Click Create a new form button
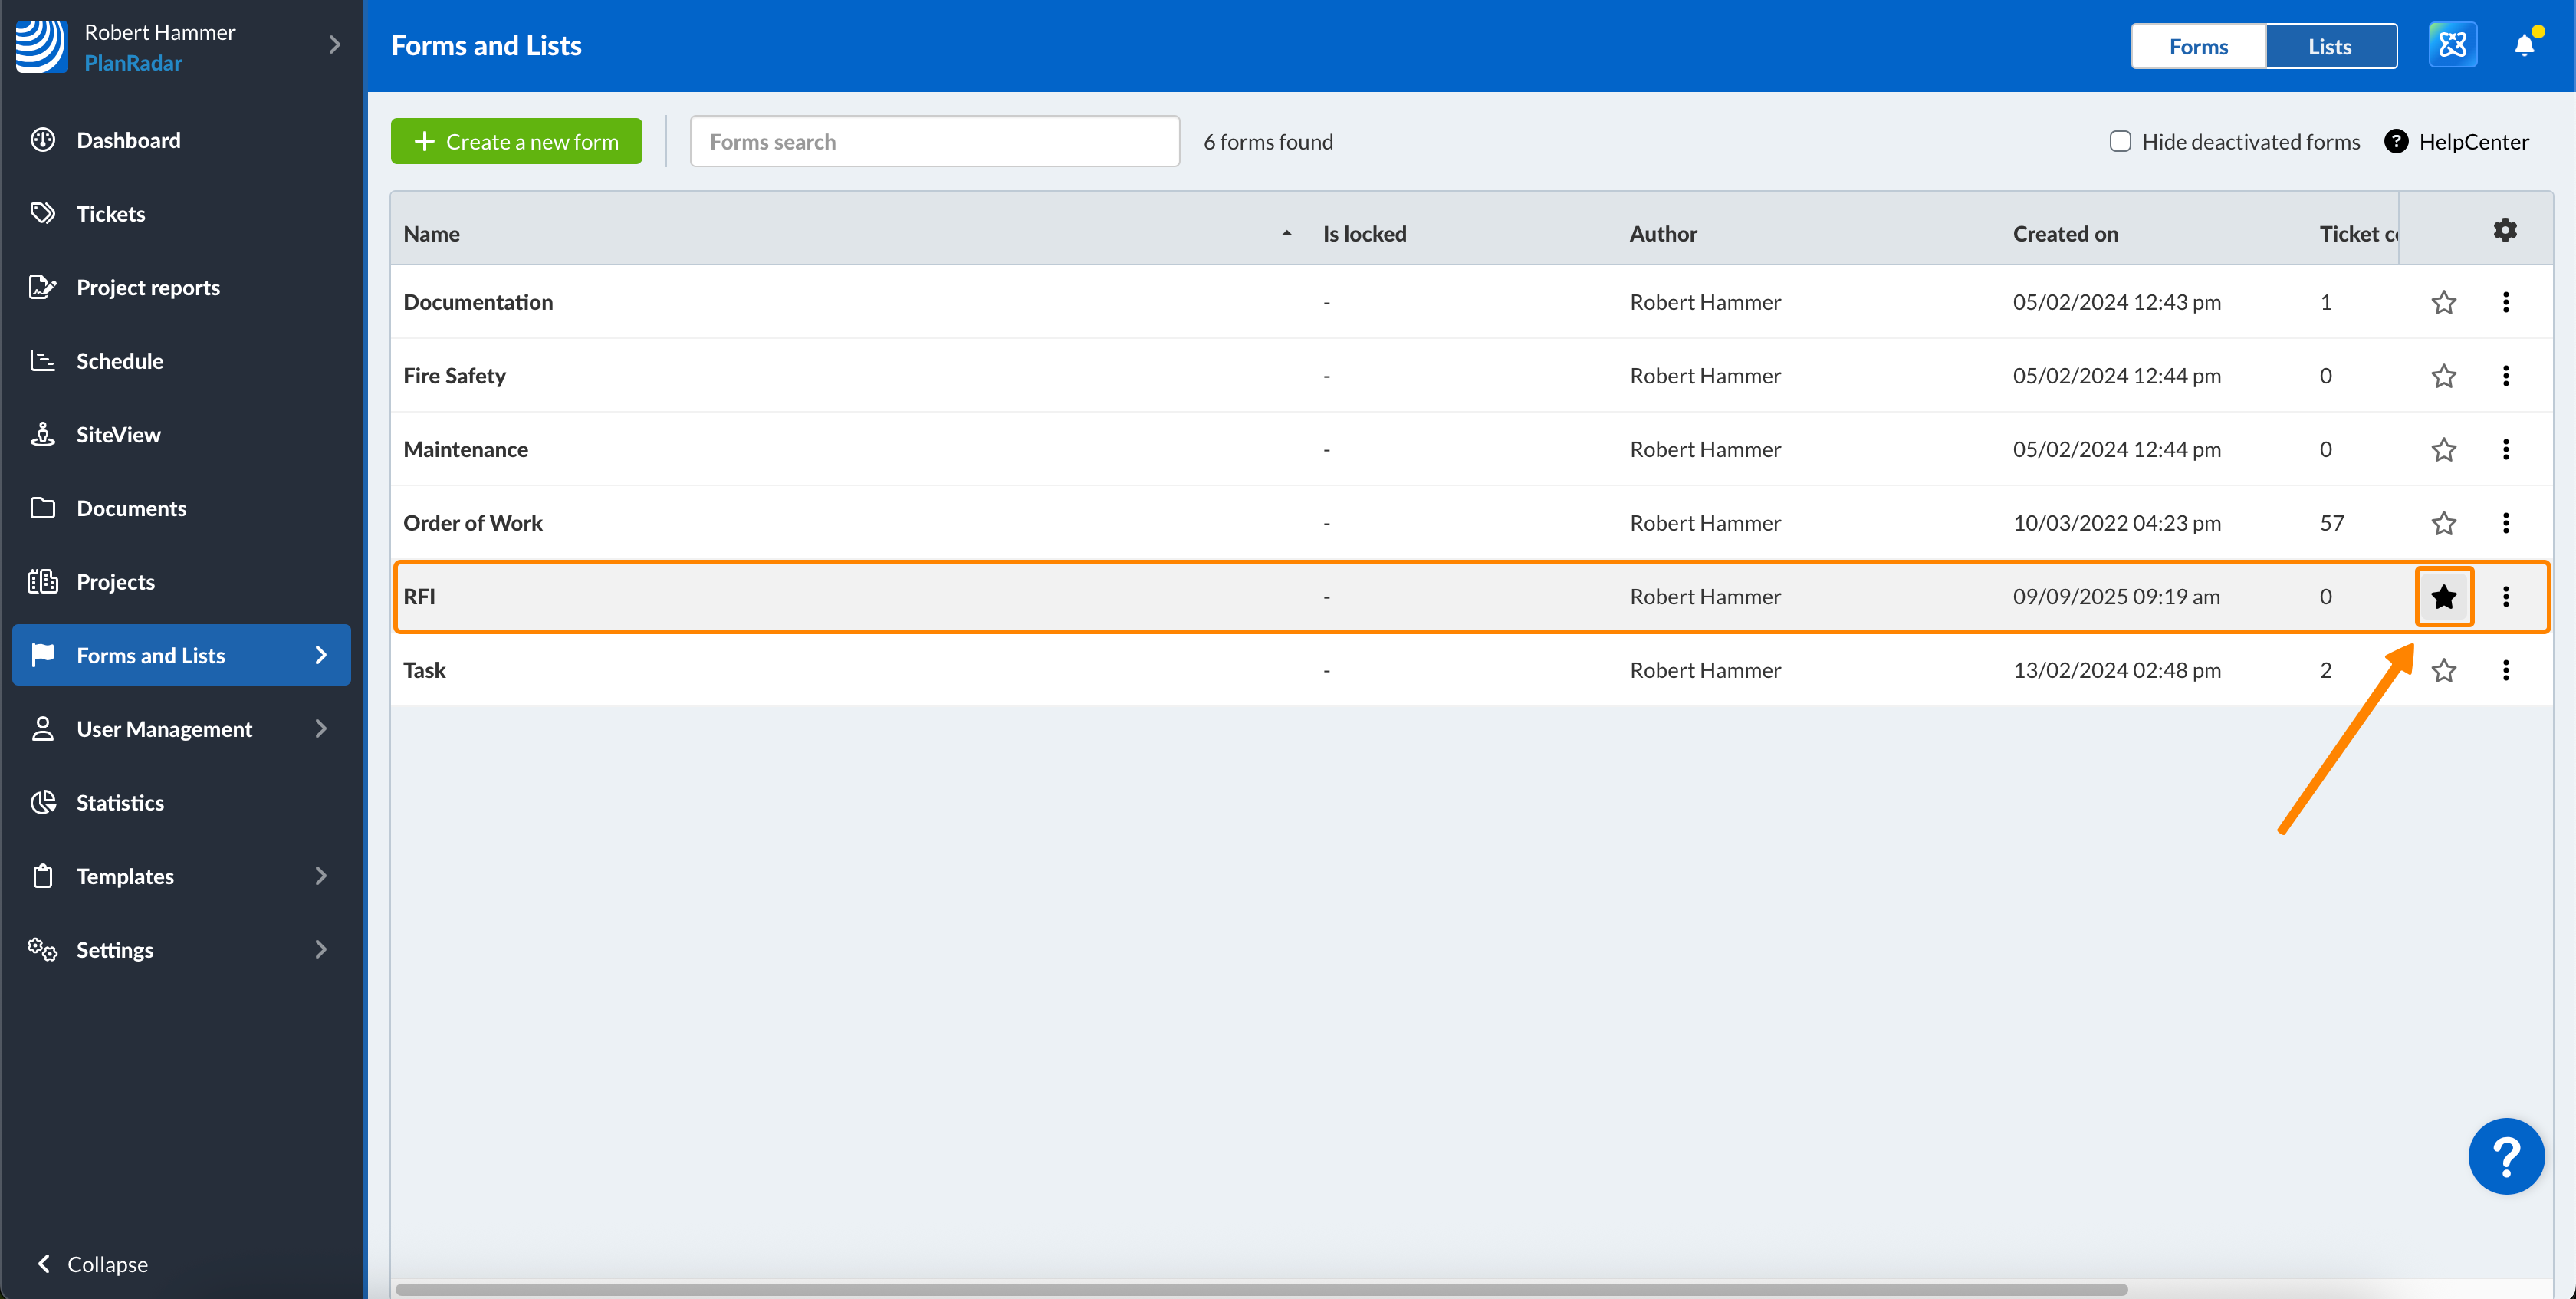Image resolution: width=2576 pixels, height=1299 pixels. click(x=516, y=142)
